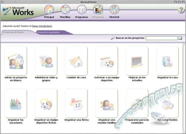
Task: Open Entrenar a un equipo deportivo card
Action: click(x=107, y=61)
